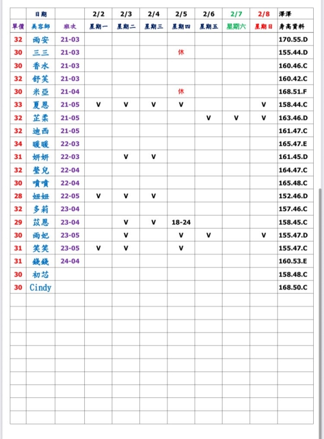The height and width of the screenshot is (439, 324).
Task: Click the beautician name 雨安
Action: tap(40, 39)
